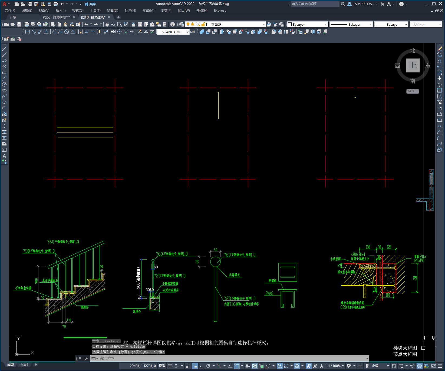Click the Redo arrow button
This screenshot has height=371, width=445.
(x=96, y=24)
